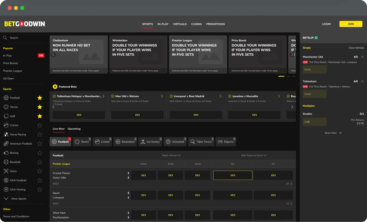Toggle the Tennis favourite star
The height and width of the screenshot is (222, 367).
[x=40, y=107]
